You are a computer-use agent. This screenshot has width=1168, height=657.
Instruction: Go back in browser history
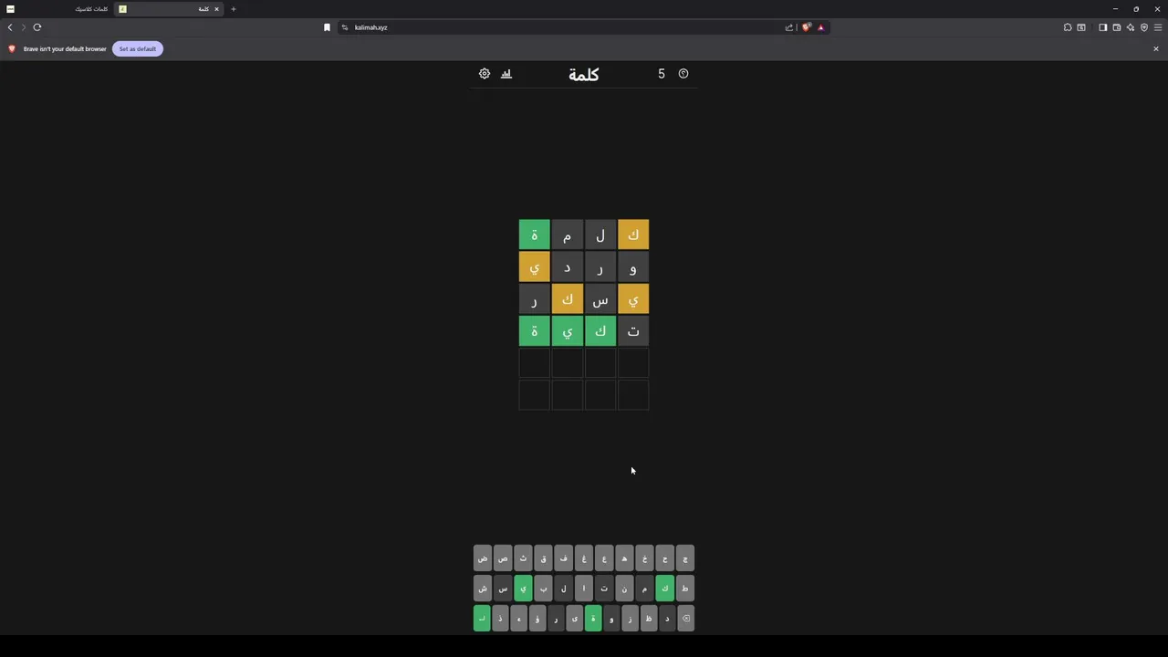click(x=10, y=27)
